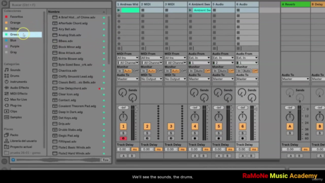Solo track 1

coord(123,133)
